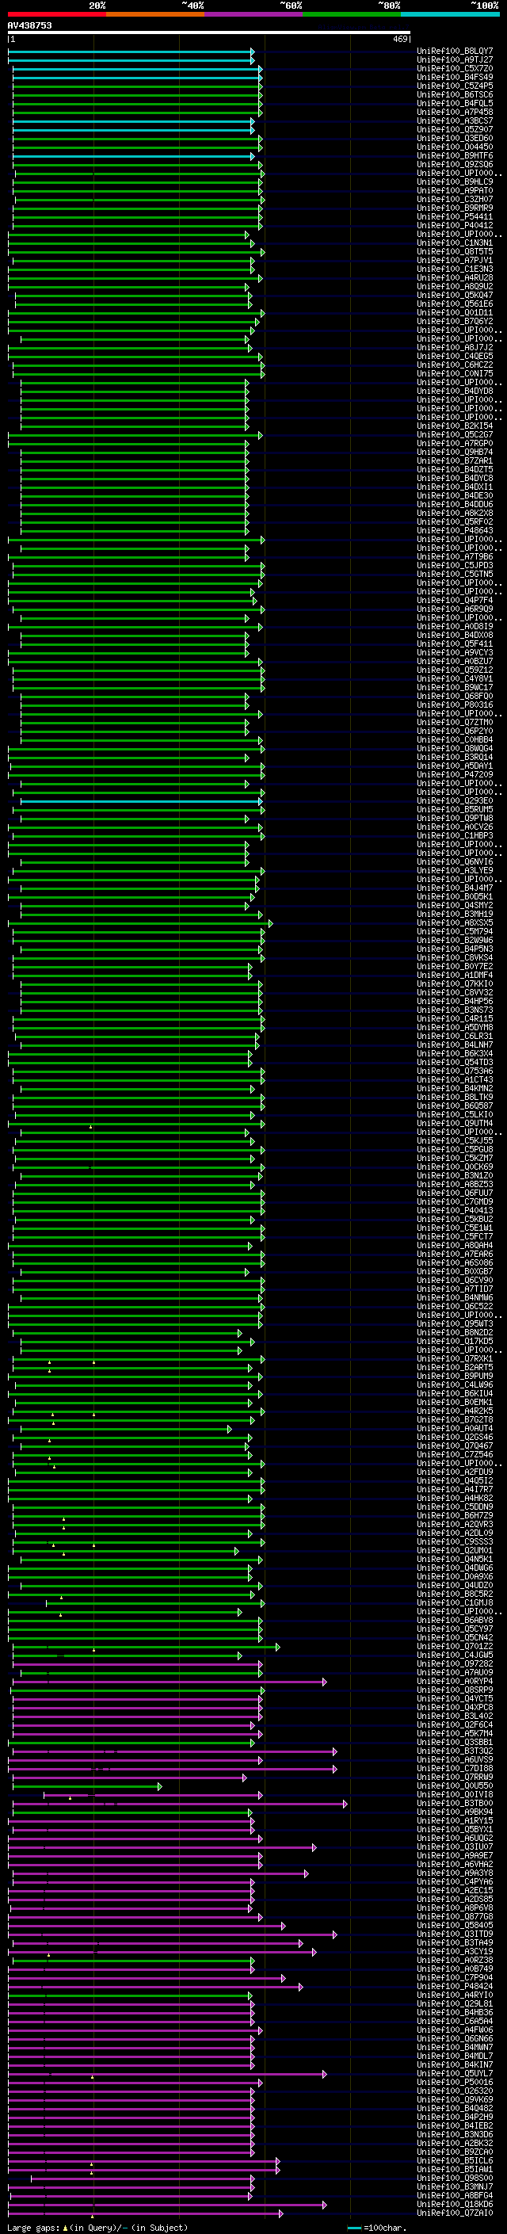
Task: Click the green ~80% identity legend bar
Action: point(352,14)
